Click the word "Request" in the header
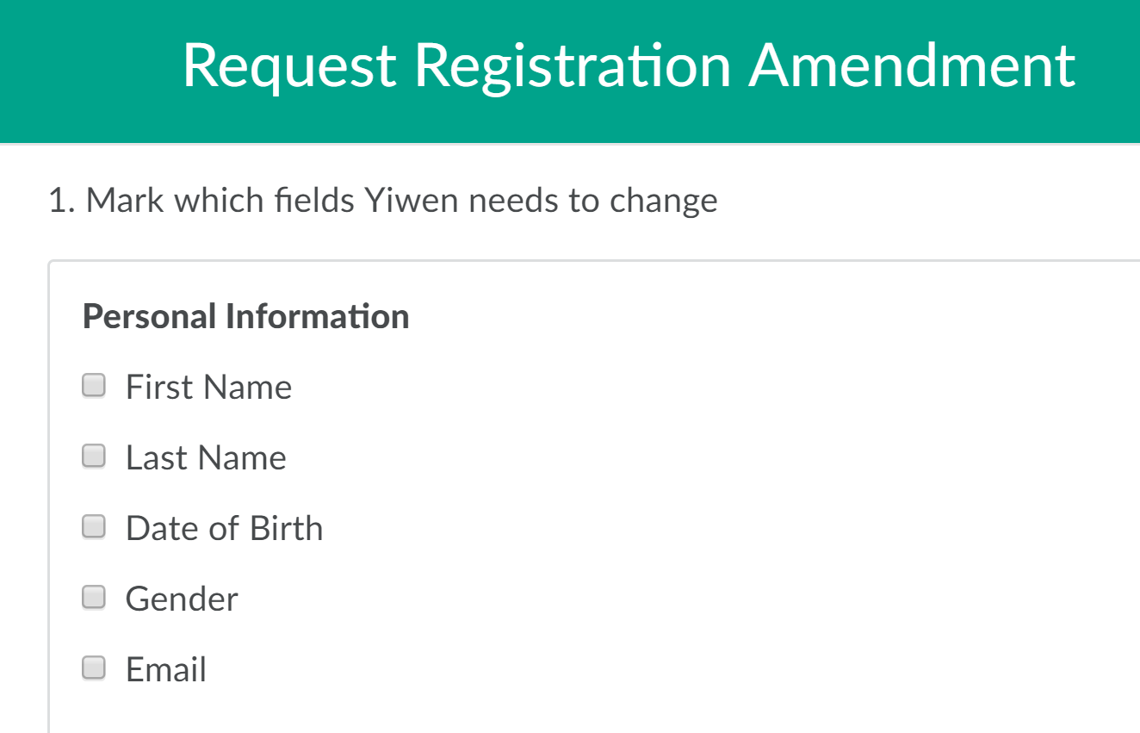 click(289, 65)
